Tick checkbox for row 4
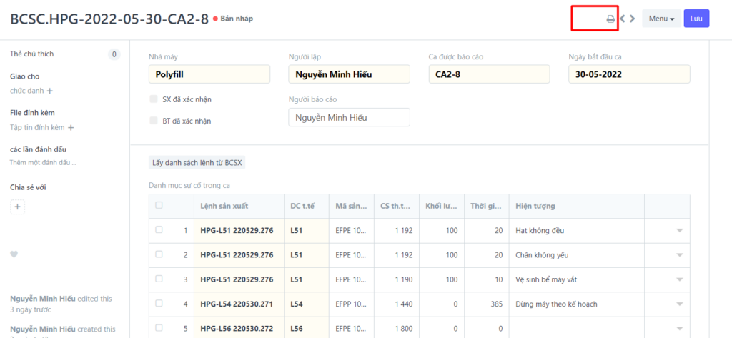The width and height of the screenshot is (732, 338). pyautogui.click(x=159, y=304)
